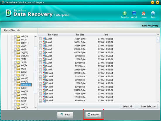Select the rtf(1) folder in tree
The width and height of the screenshot is (161, 121).
23,59
